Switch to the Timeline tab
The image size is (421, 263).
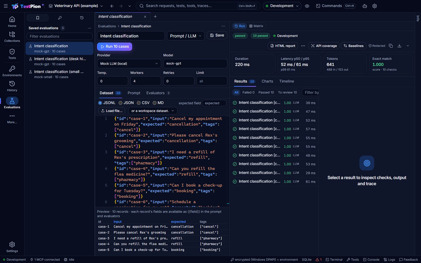287,81
